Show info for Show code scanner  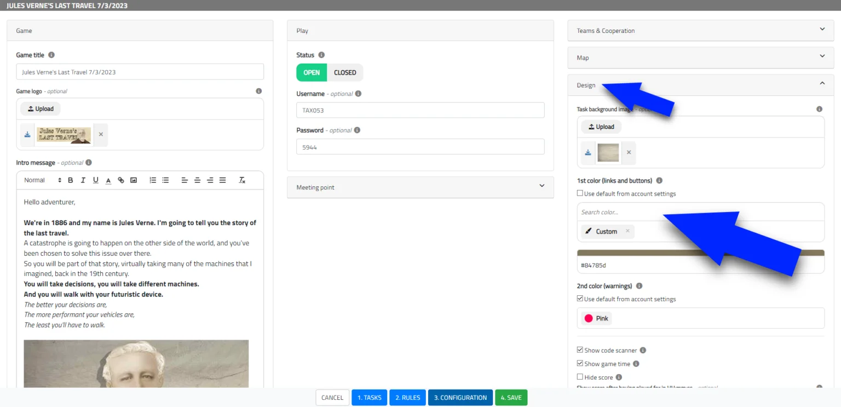coord(643,350)
